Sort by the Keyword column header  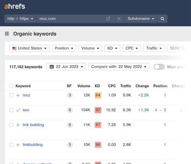coord(23,86)
